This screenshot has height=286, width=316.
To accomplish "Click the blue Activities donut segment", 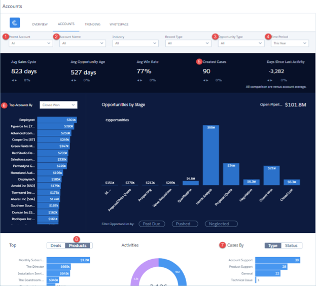I will coord(179,271).
